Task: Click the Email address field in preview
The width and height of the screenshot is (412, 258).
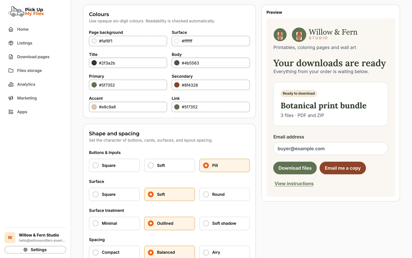Action: pyautogui.click(x=331, y=149)
